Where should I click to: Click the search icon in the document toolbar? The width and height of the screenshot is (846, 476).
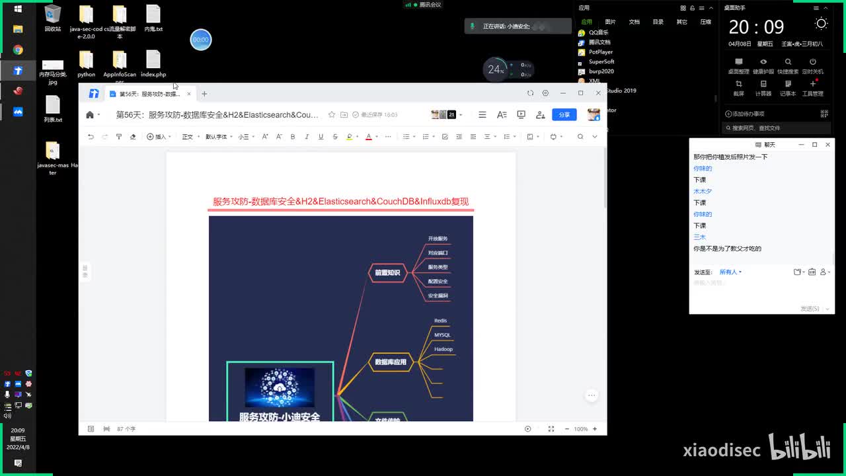pos(580,137)
